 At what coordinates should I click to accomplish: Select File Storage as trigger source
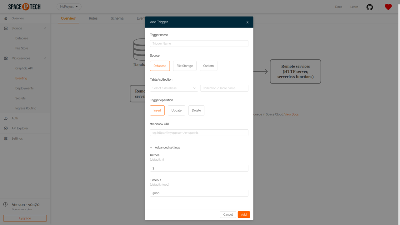[x=185, y=66]
